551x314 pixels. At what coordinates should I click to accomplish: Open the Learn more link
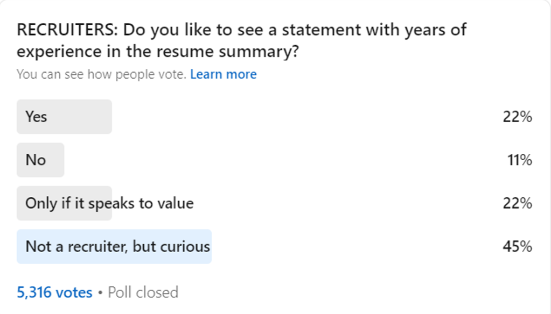coord(223,74)
